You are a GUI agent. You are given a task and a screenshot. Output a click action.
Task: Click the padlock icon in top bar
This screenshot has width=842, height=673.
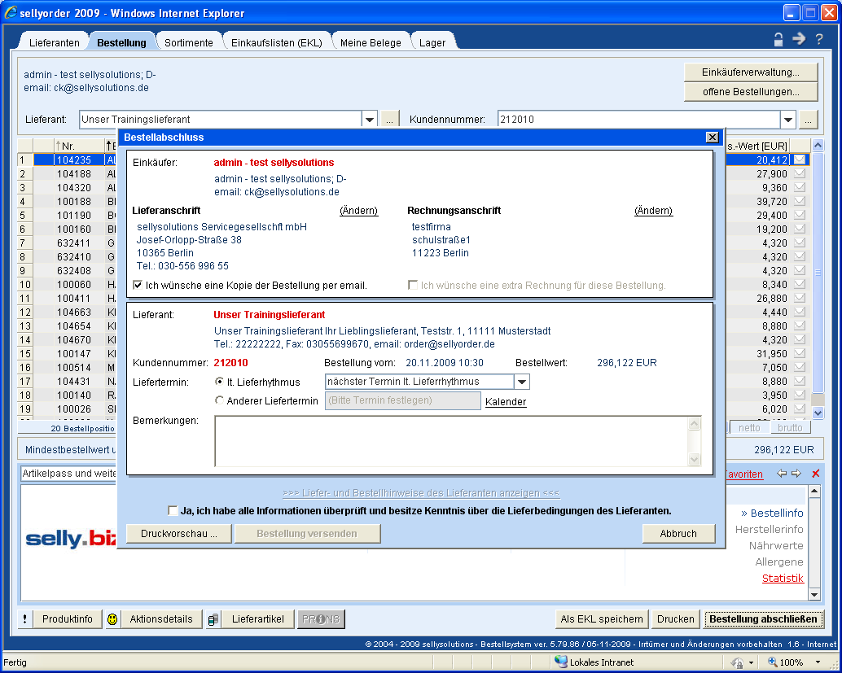[779, 39]
